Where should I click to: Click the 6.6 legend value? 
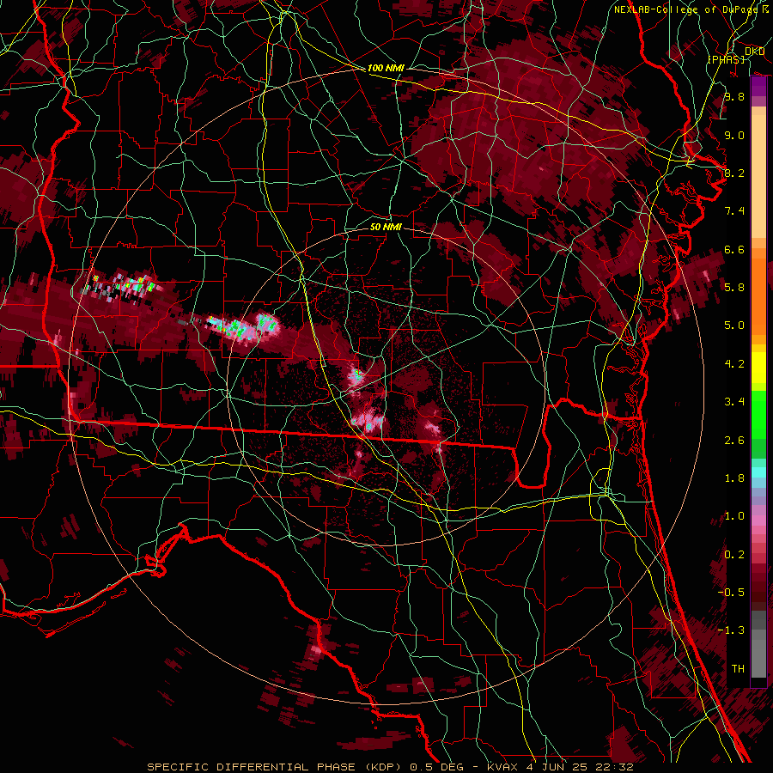[734, 249]
